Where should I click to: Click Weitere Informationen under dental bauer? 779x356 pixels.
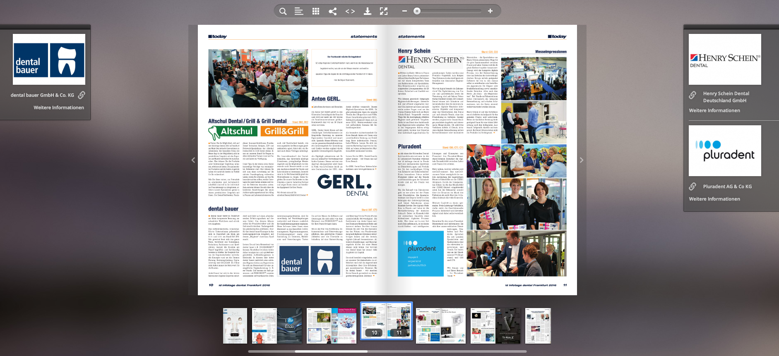coord(59,108)
